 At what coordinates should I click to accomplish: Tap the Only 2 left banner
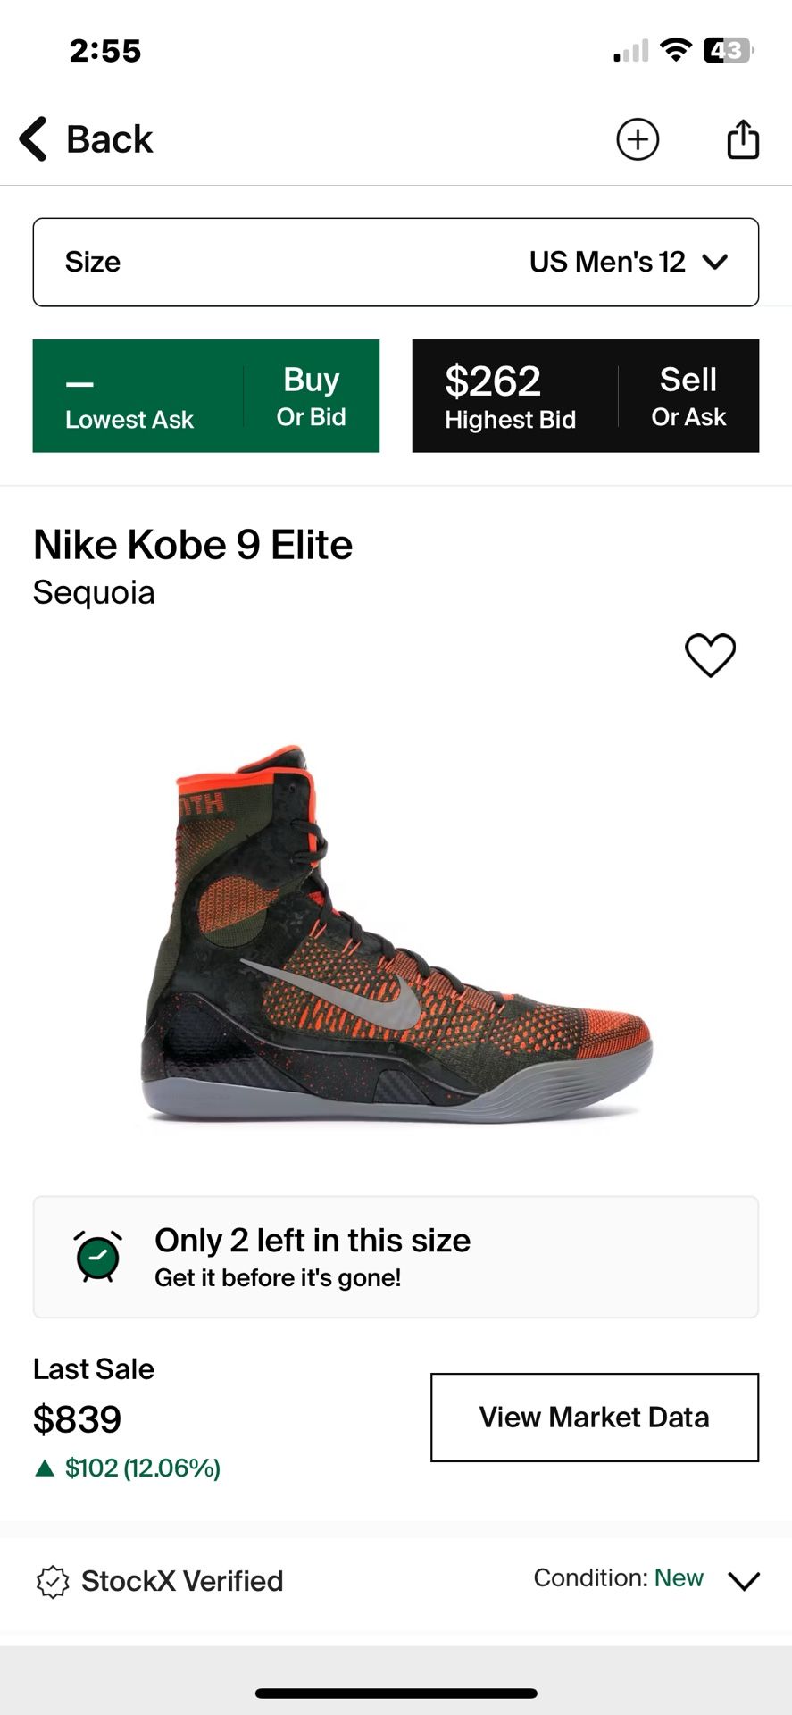point(396,1257)
